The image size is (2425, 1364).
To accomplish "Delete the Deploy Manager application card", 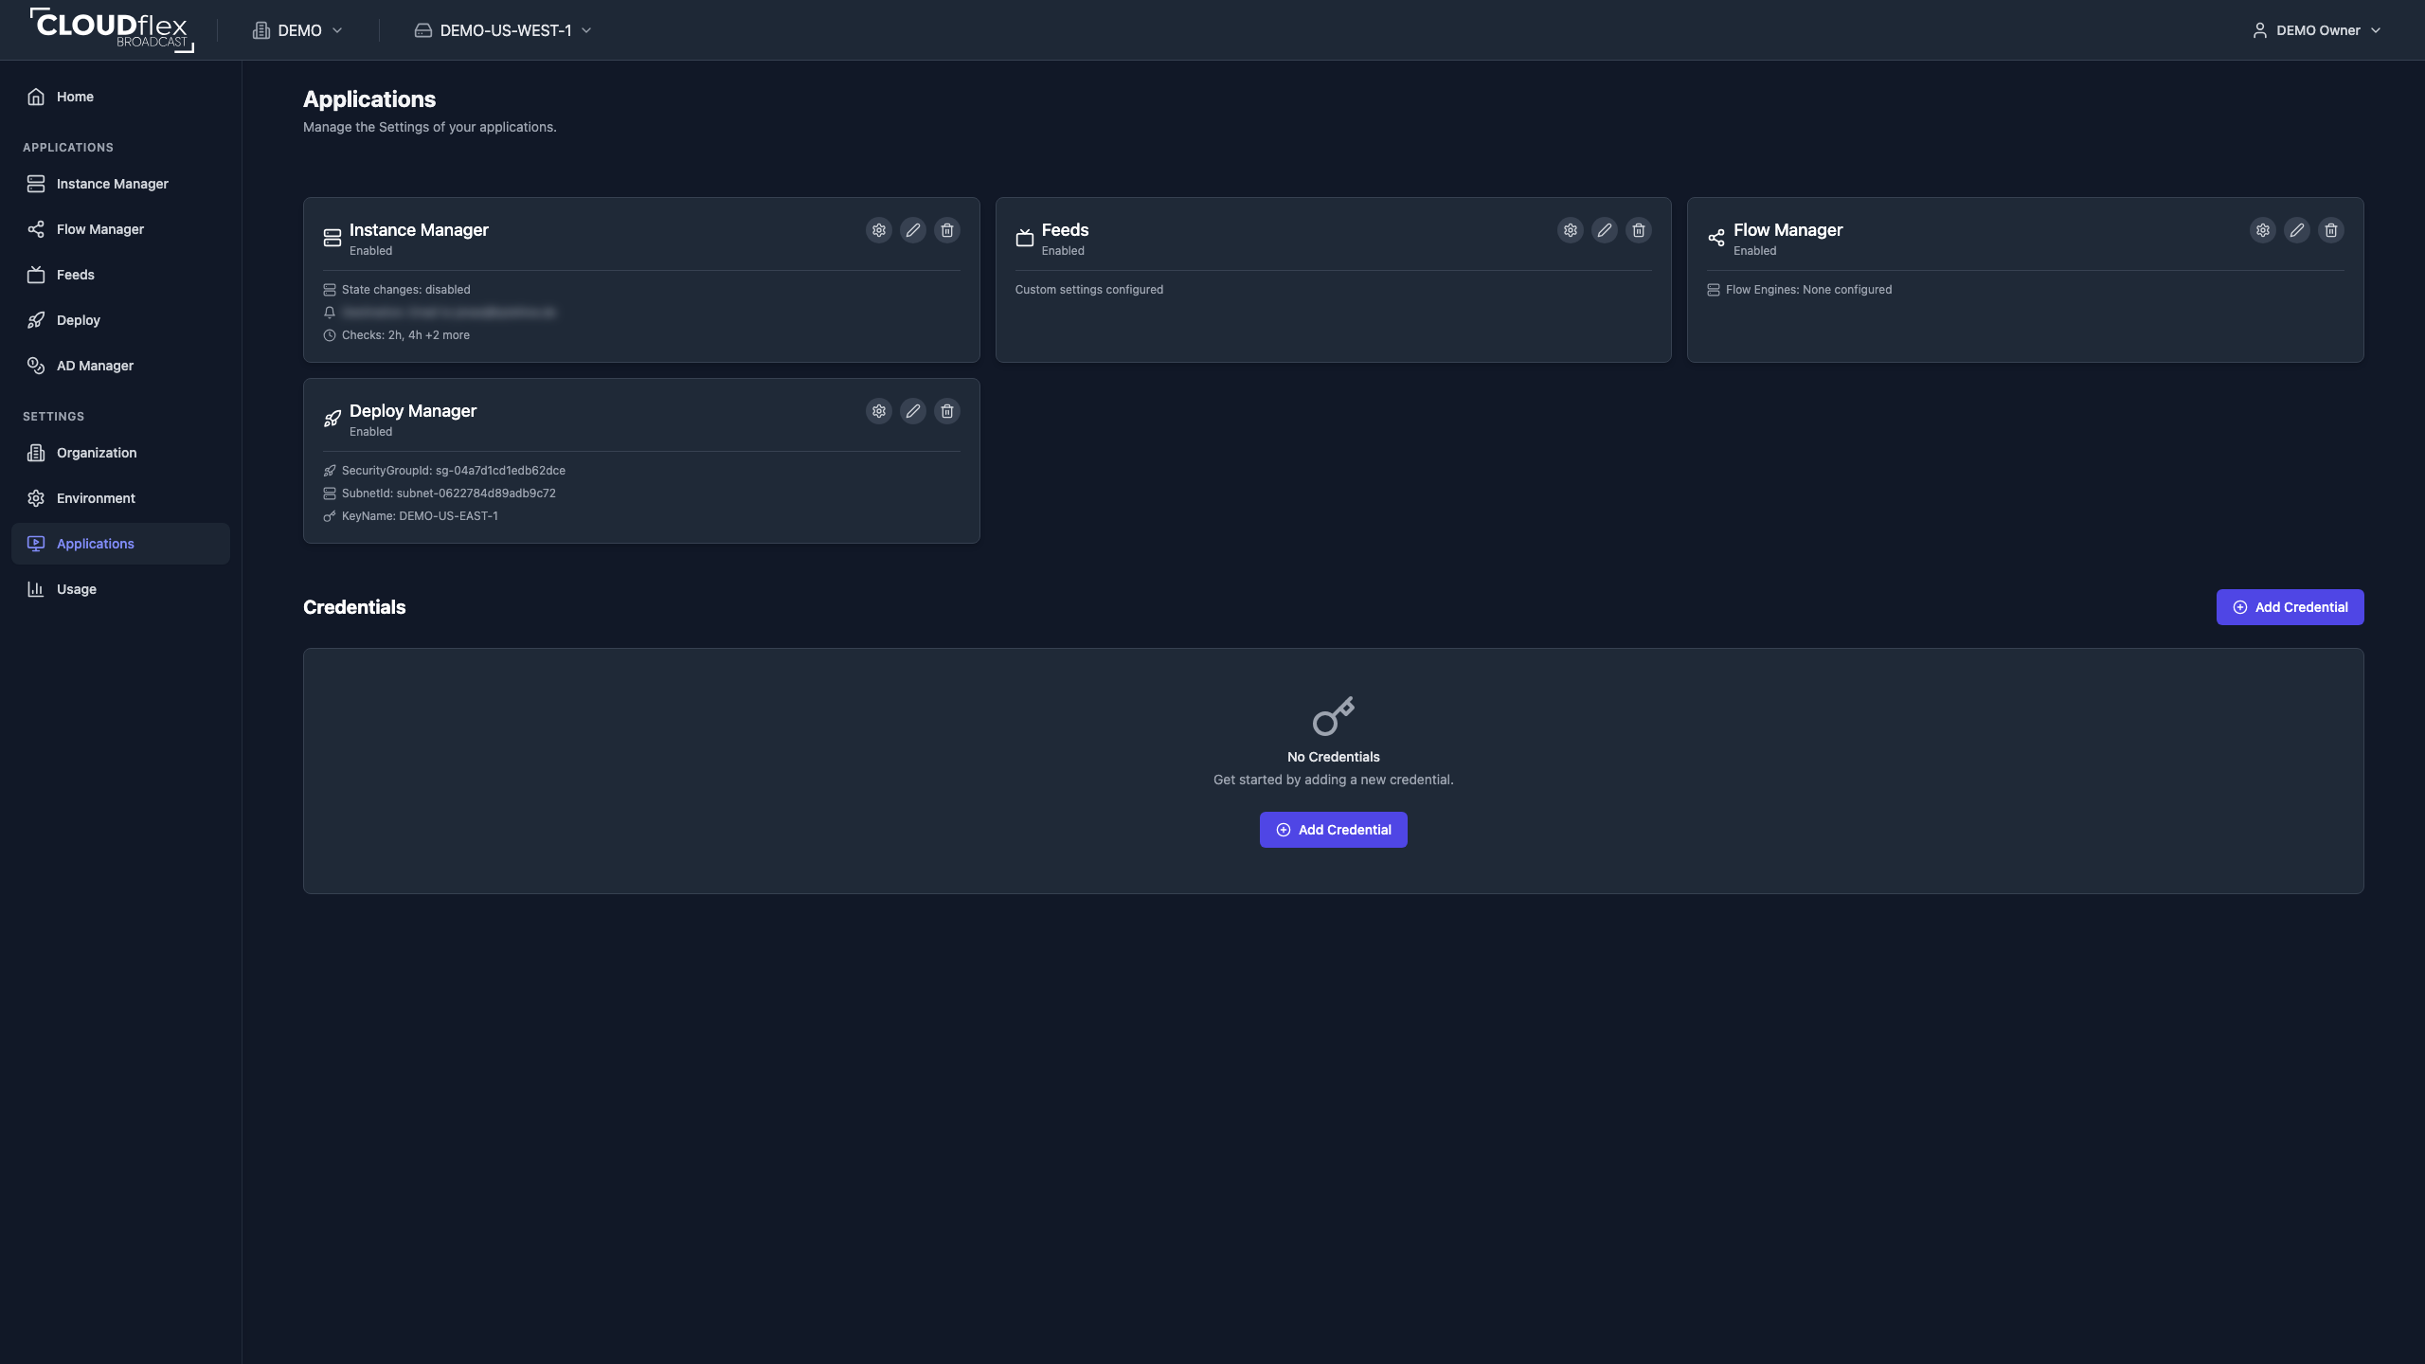I will click(947, 411).
